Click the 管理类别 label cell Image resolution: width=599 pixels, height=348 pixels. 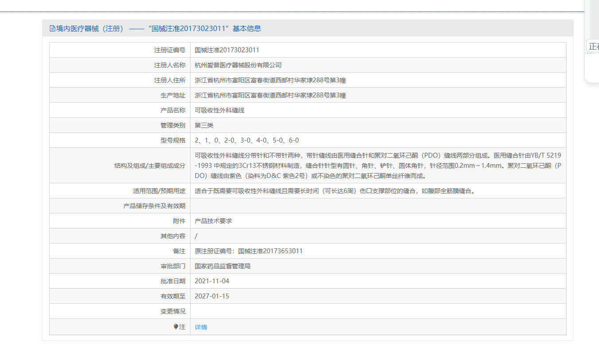120,125
